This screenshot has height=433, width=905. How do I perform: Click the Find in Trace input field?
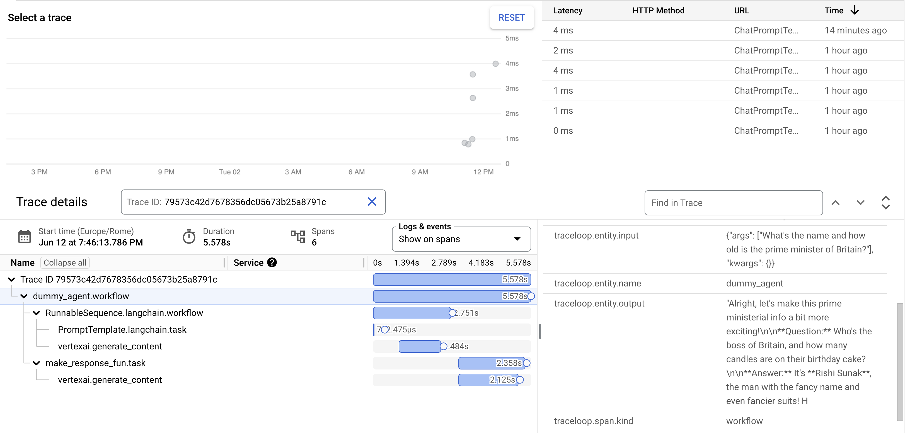point(734,202)
